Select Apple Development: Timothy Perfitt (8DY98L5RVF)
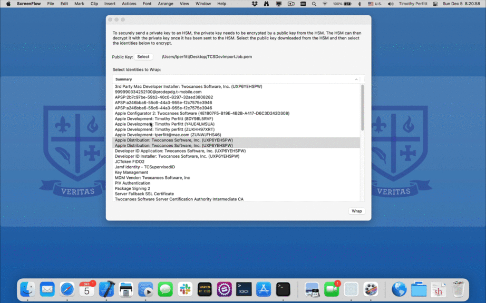 click(237, 119)
